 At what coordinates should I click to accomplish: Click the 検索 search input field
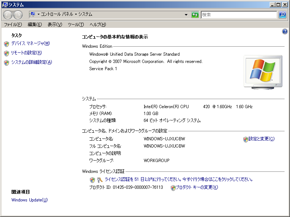pos(239,15)
